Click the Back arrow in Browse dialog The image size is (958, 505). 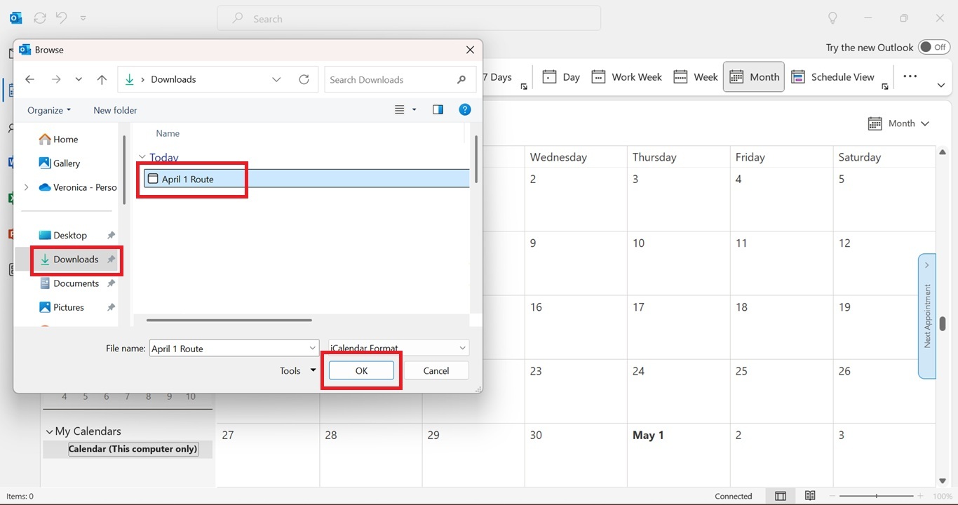[29, 80]
